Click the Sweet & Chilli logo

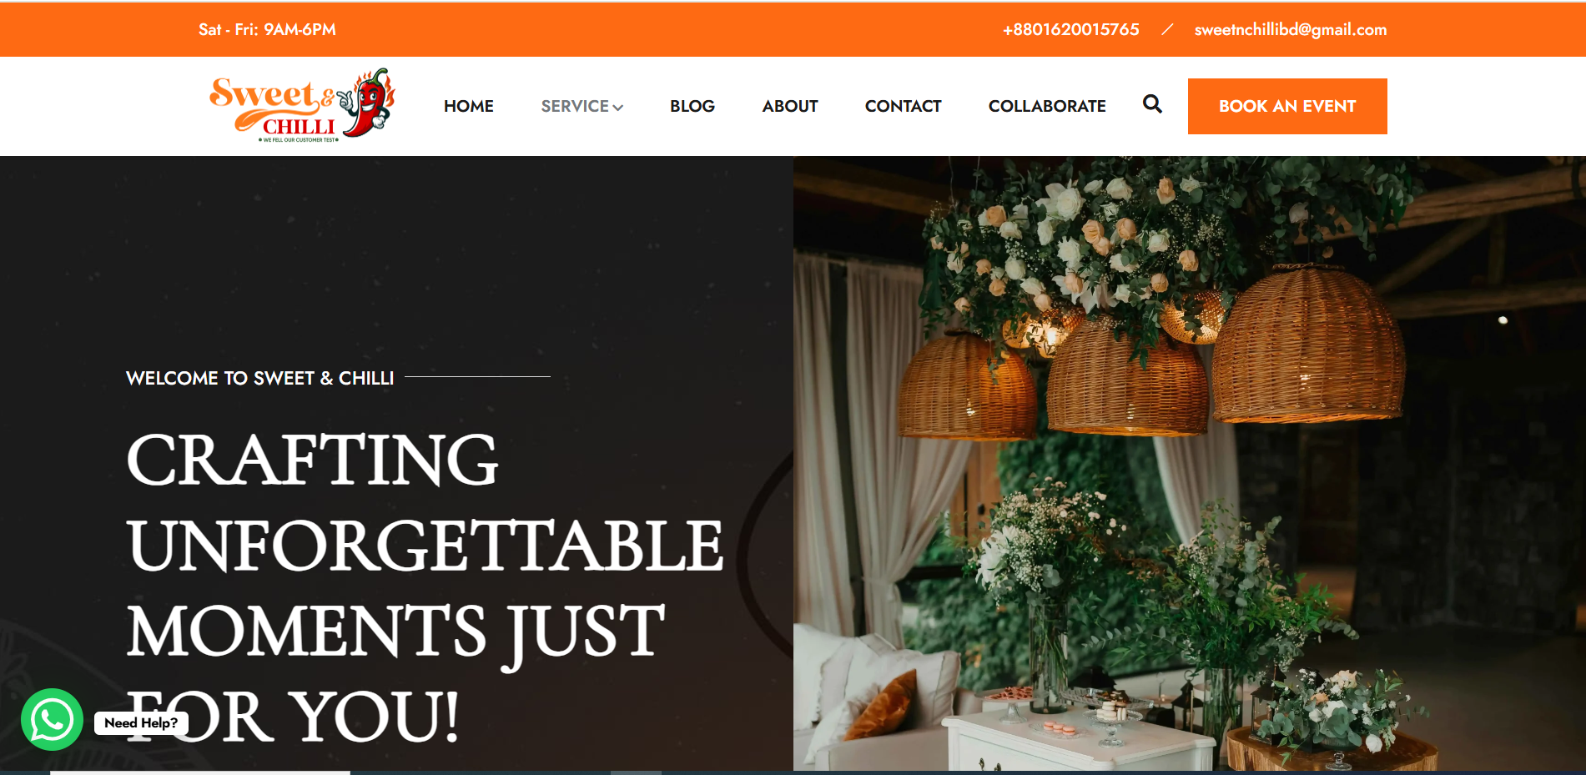302,106
